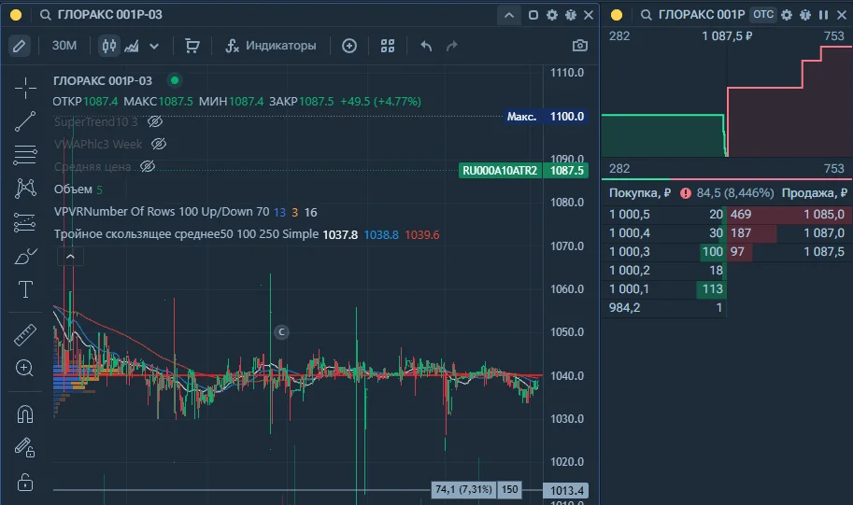Click Тройное скользящее среднее indicator label
The width and height of the screenshot is (853, 505).
[186, 234]
